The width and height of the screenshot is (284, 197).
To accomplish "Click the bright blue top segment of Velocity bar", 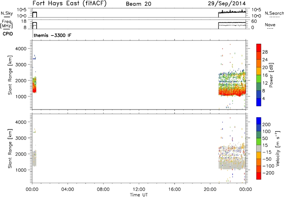I will pos(259,121).
